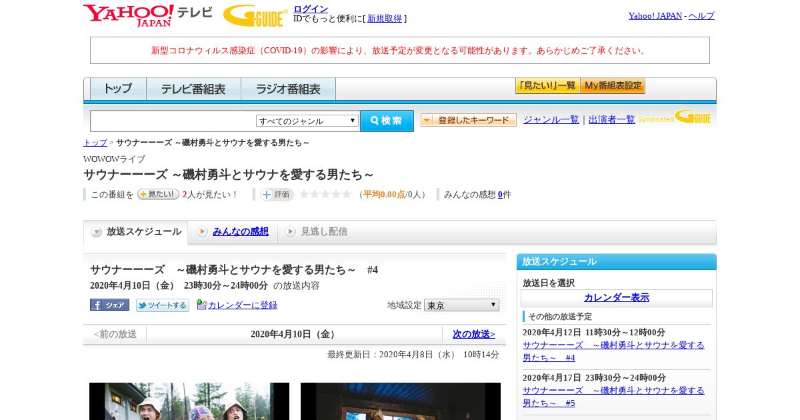Click the 2020年4月10日(金) date header
The width and height of the screenshot is (800, 420).
tap(294, 334)
